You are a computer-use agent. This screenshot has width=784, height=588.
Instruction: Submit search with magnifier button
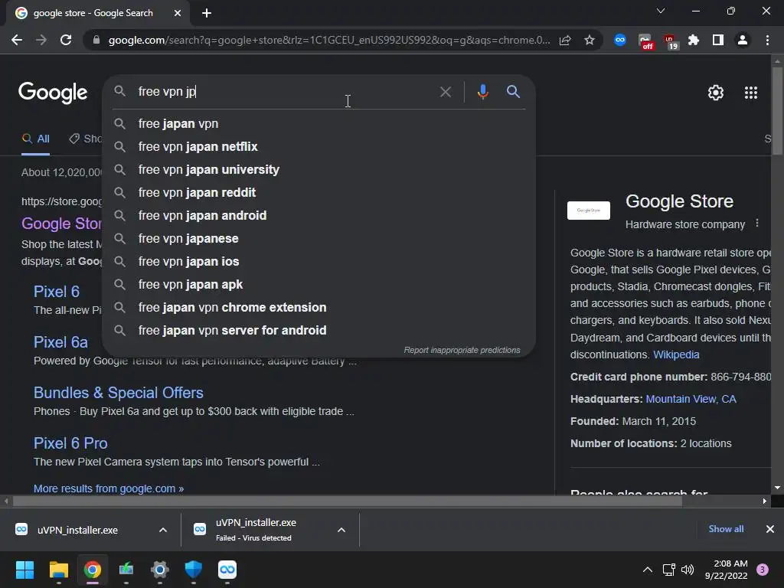click(x=513, y=92)
